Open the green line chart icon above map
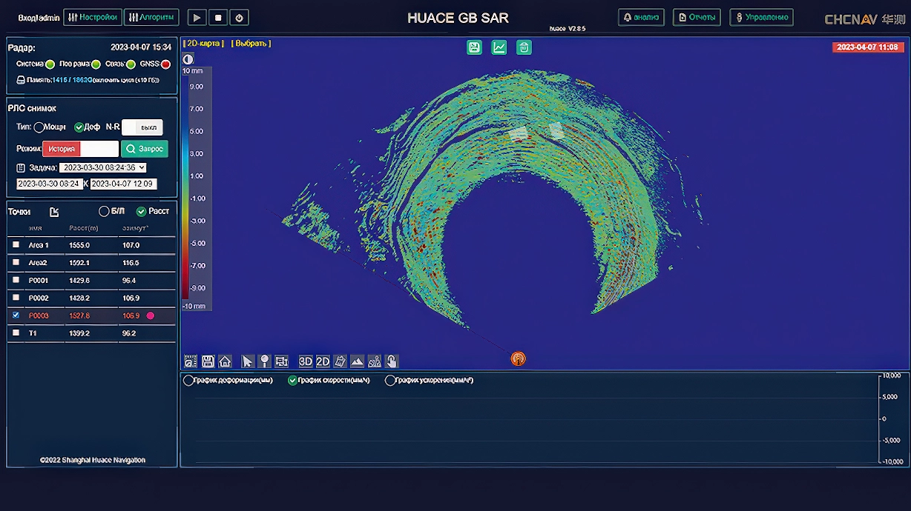The image size is (911, 511). [x=499, y=47]
